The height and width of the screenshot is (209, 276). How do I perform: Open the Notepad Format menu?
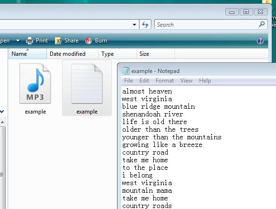[x=165, y=81]
